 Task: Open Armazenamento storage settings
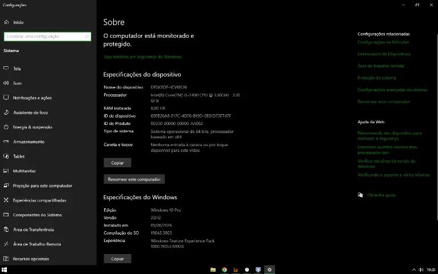pyautogui.click(x=29, y=142)
